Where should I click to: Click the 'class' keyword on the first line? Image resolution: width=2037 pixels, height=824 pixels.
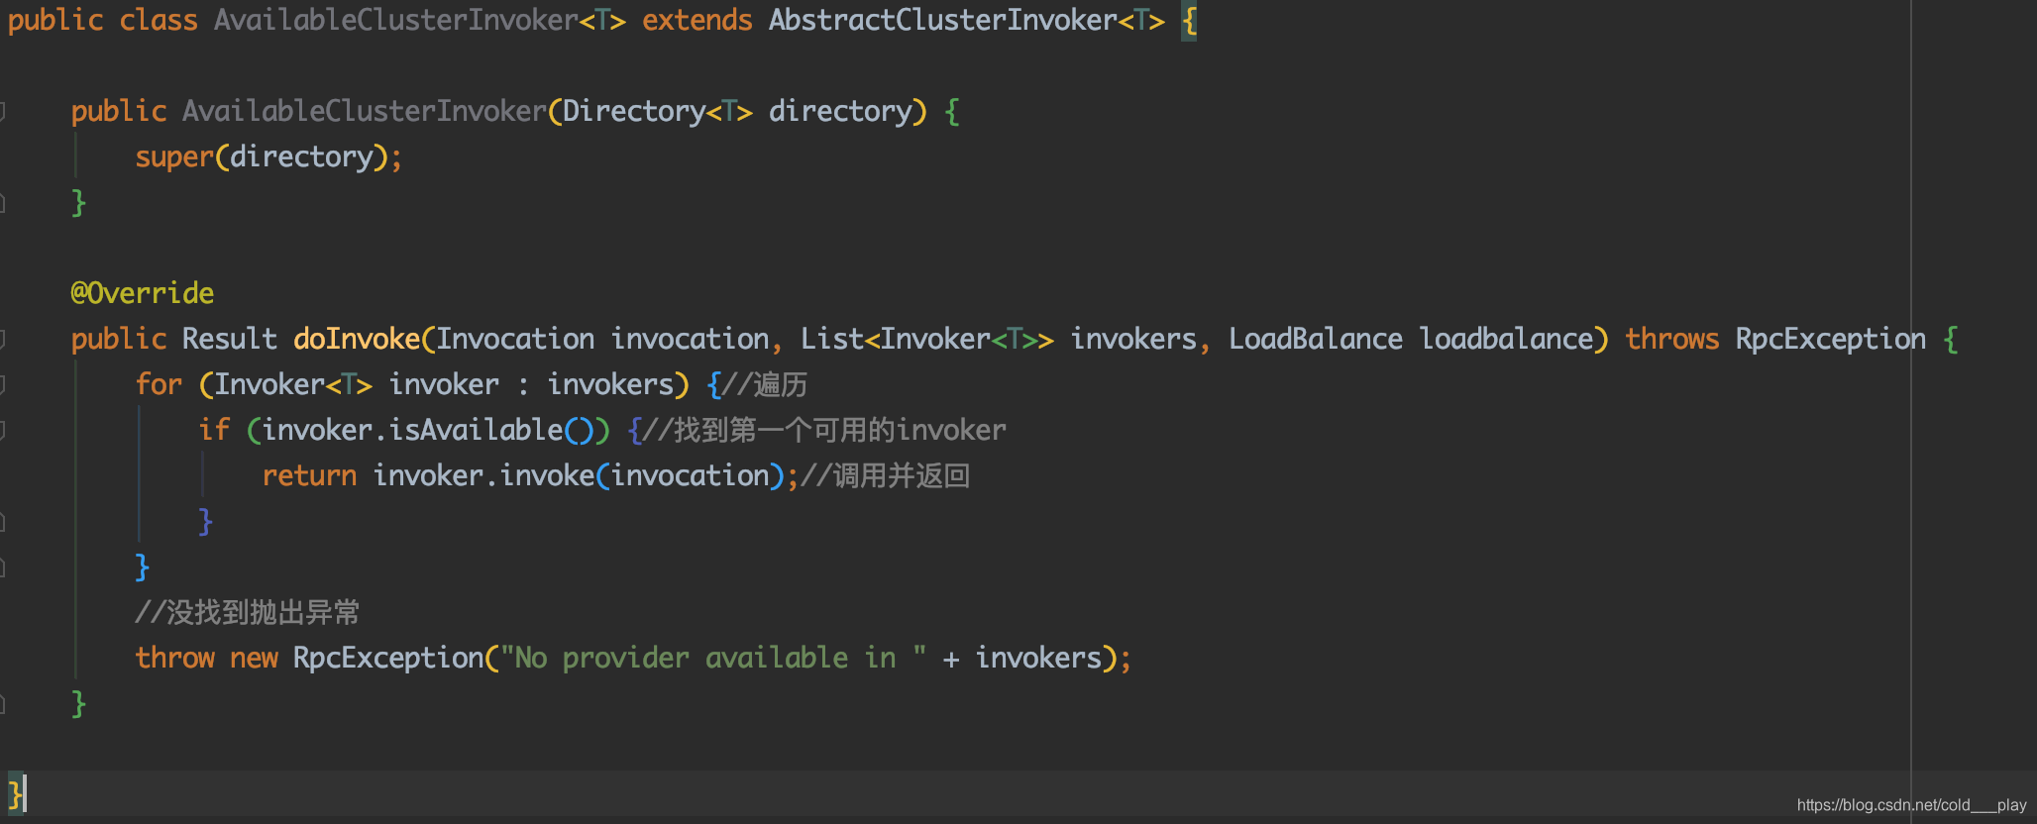pyautogui.click(x=159, y=20)
